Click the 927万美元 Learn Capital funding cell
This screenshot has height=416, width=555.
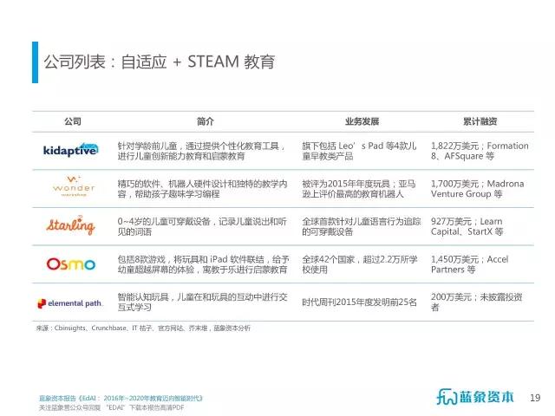click(467, 227)
